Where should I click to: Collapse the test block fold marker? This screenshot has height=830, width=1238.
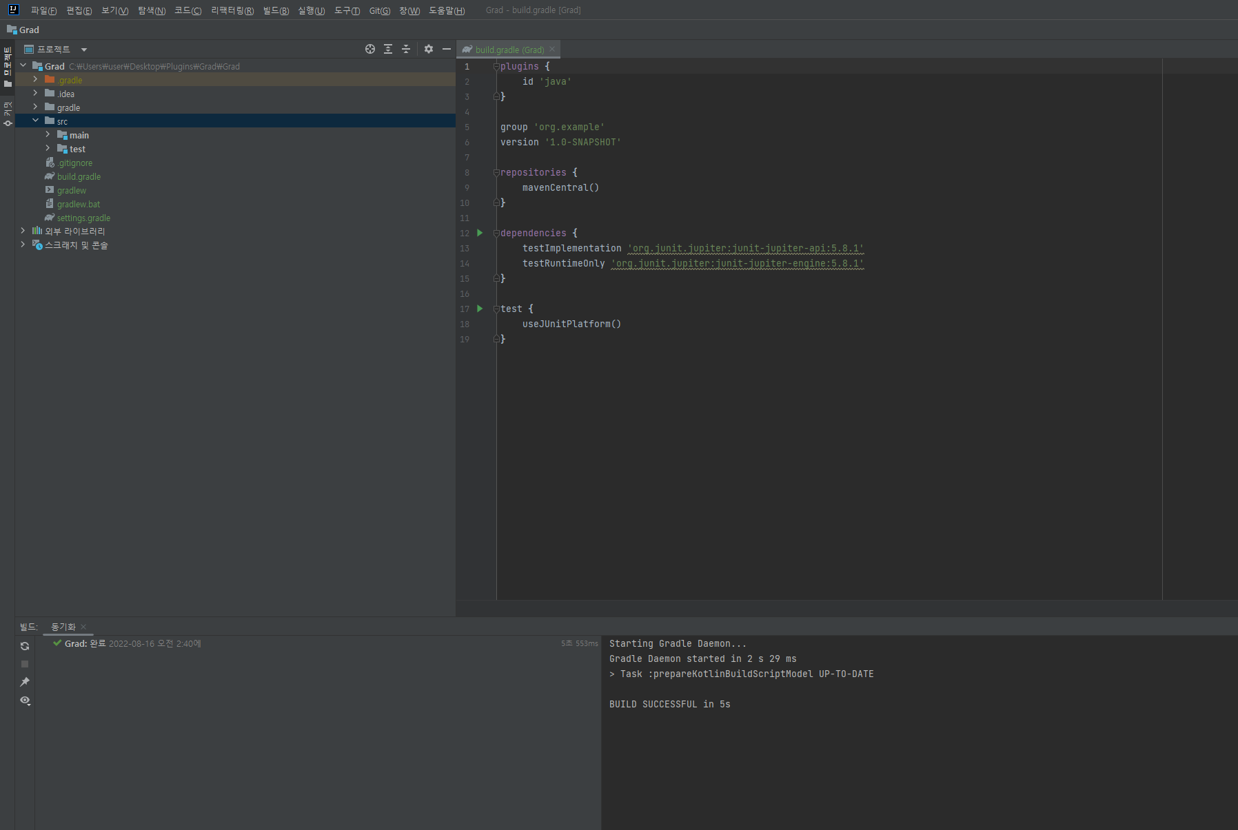coord(496,309)
